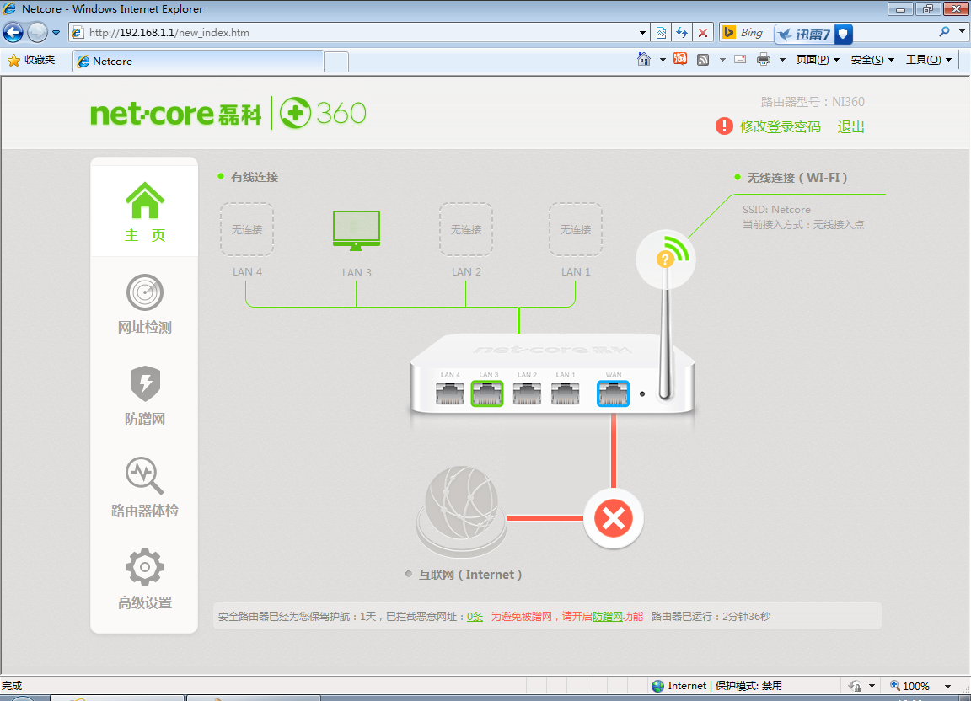Expand the recent pages dropdown arrow
The width and height of the screenshot is (971, 701).
[56, 33]
